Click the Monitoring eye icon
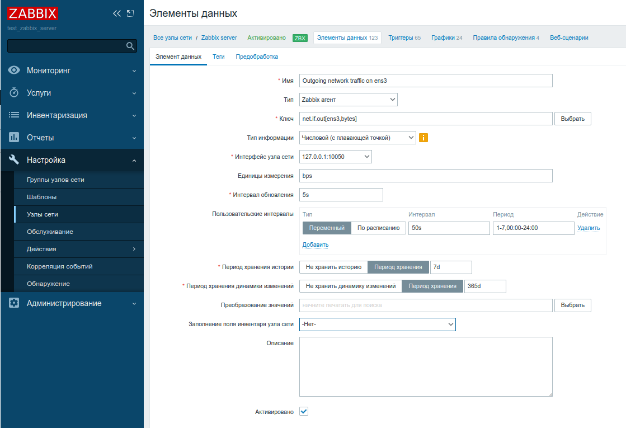Image resolution: width=626 pixels, height=428 pixels. click(x=14, y=70)
